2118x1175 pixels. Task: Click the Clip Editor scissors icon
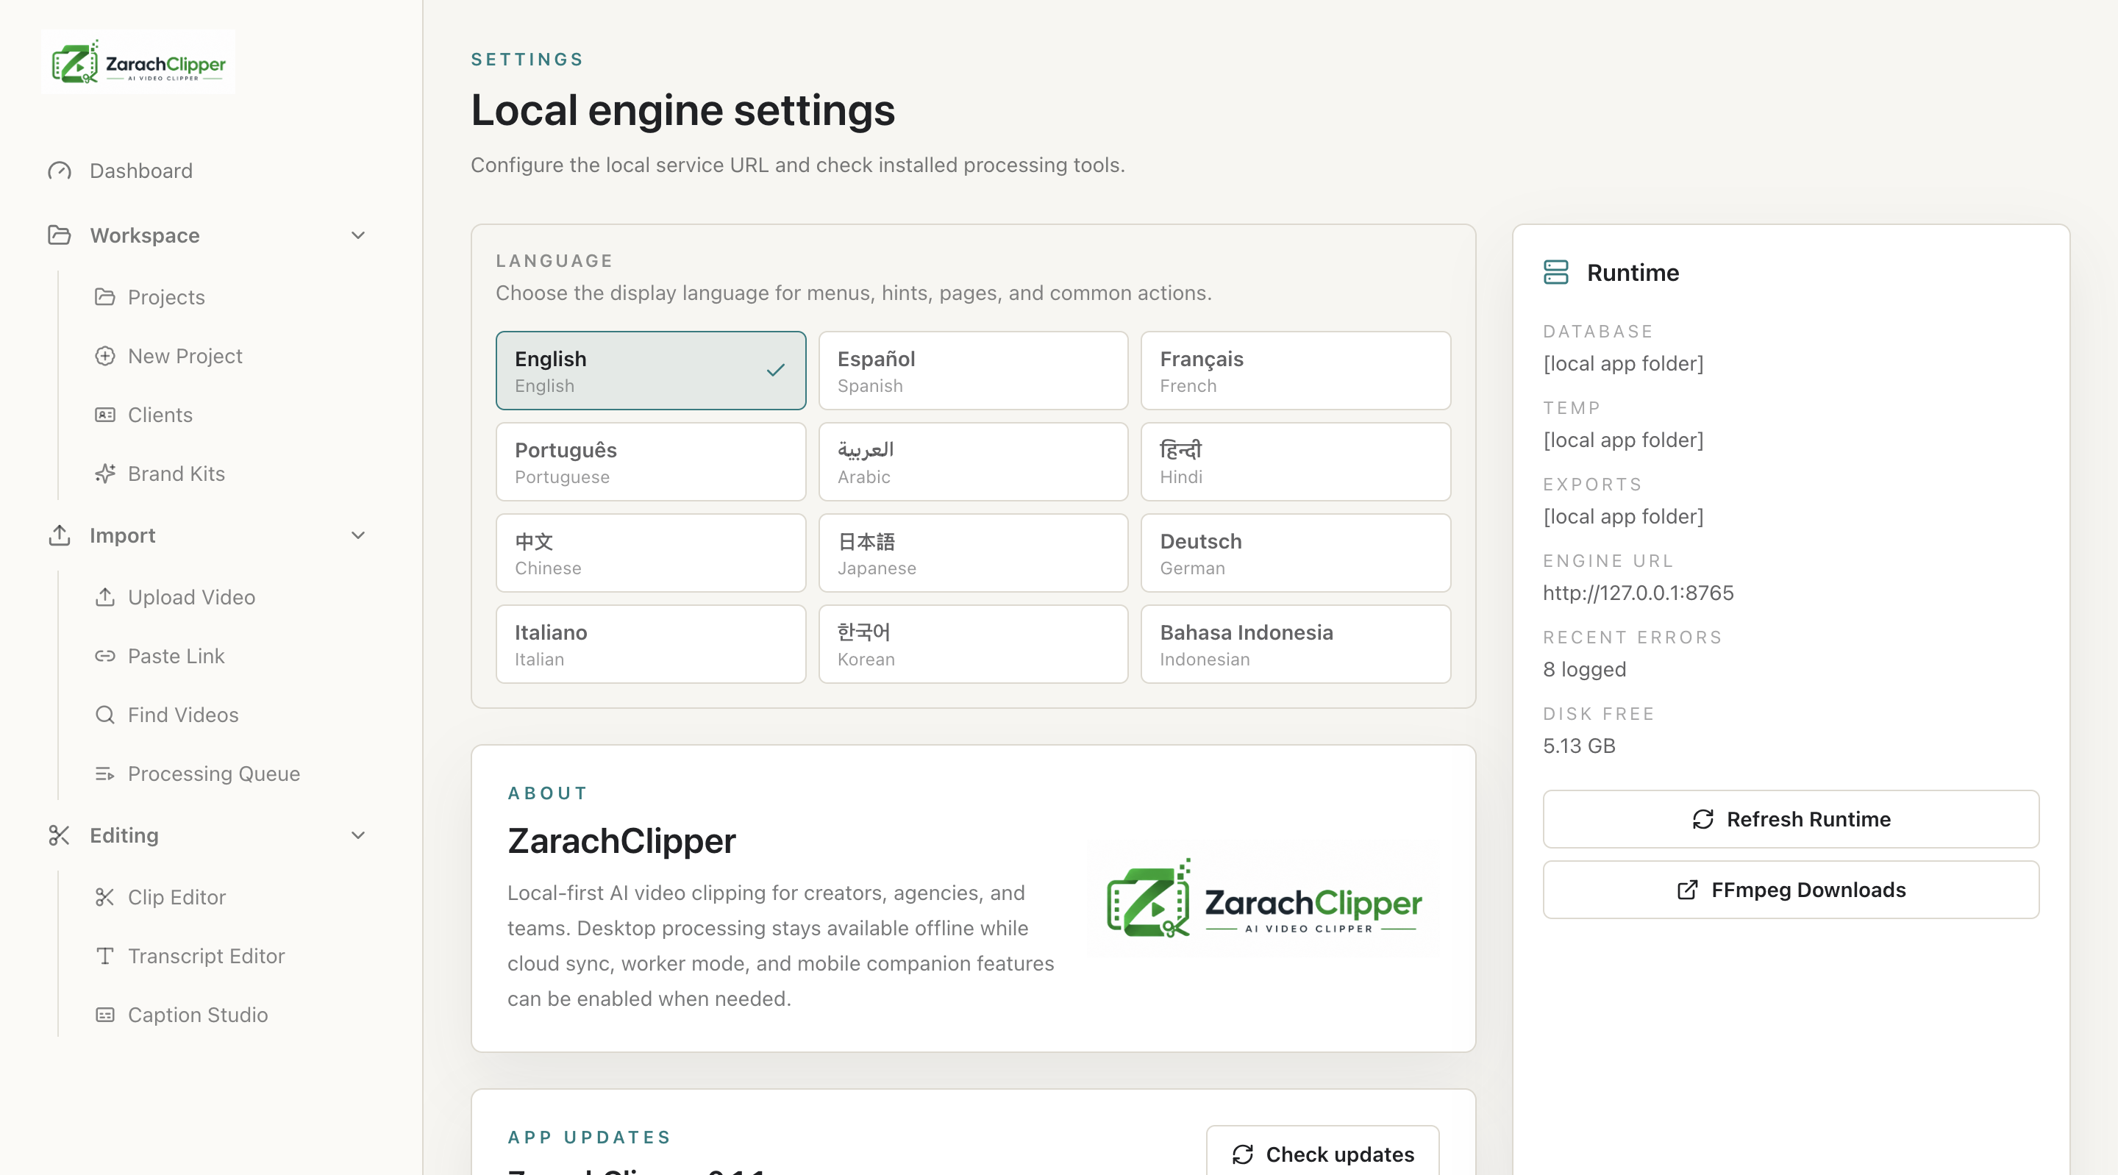pyautogui.click(x=104, y=897)
